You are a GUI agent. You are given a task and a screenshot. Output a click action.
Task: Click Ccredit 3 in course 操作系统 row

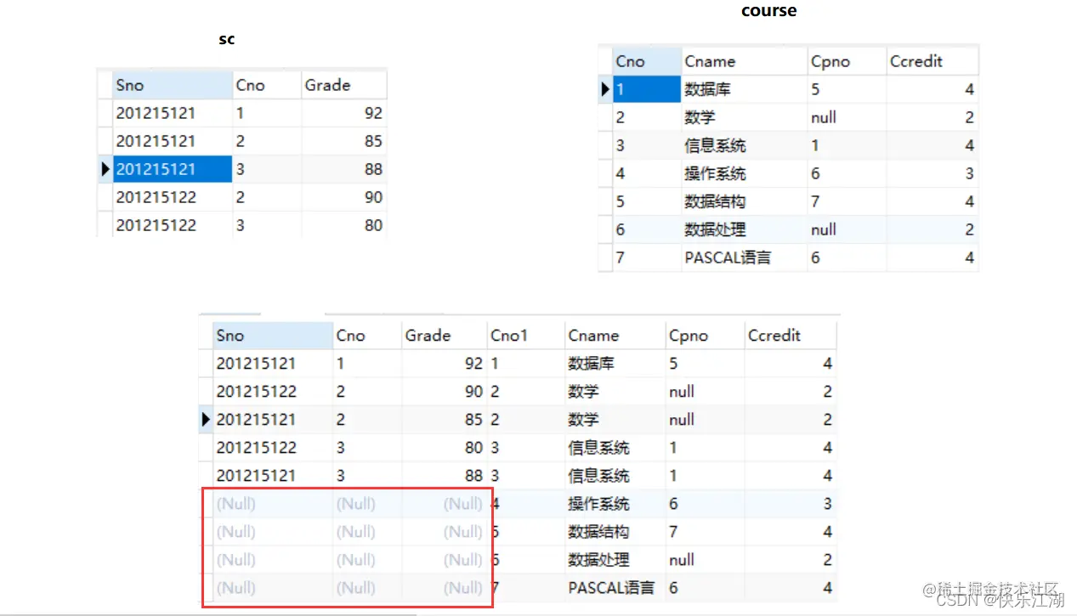(x=932, y=173)
